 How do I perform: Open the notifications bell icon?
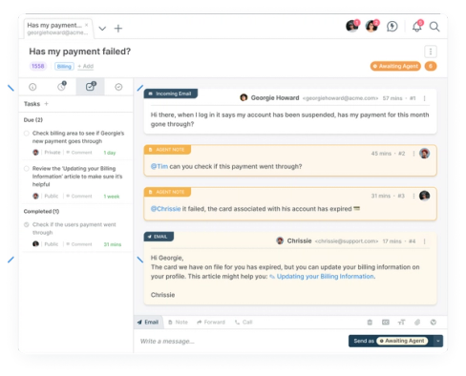click(417, 27)
